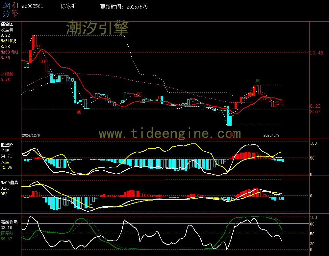Select the green 速度线 legend label
Screen dimensions: 329x256
tap(7, 233)
